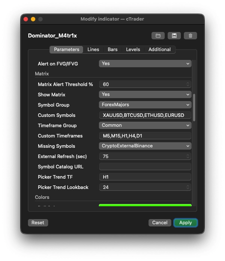Viewport: 225px width, 261px height.
Task: Click the Dominator_M4tr1x indicator title
Action: pos(52,36)
